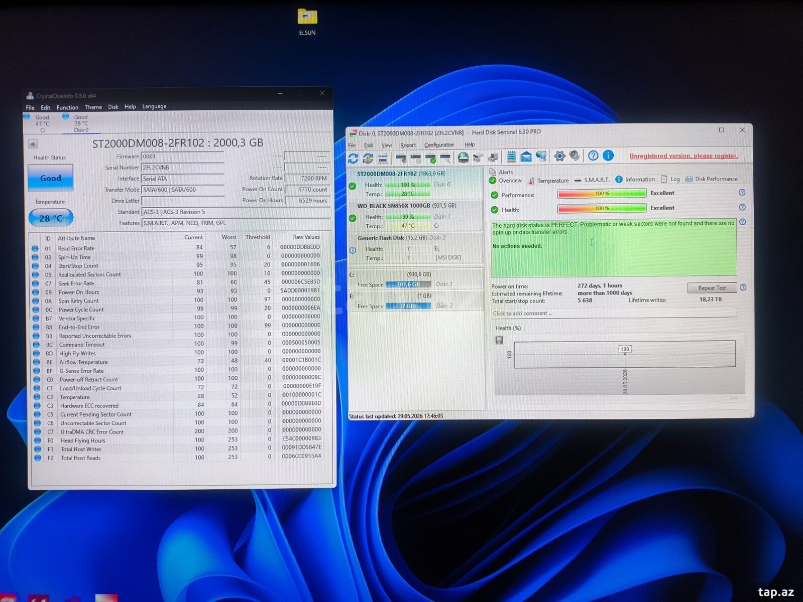Open the Language menu in CrystalDiskInfo

(x=154, y=106)
